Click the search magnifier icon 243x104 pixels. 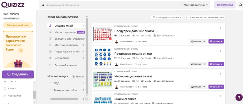[43, 5]
